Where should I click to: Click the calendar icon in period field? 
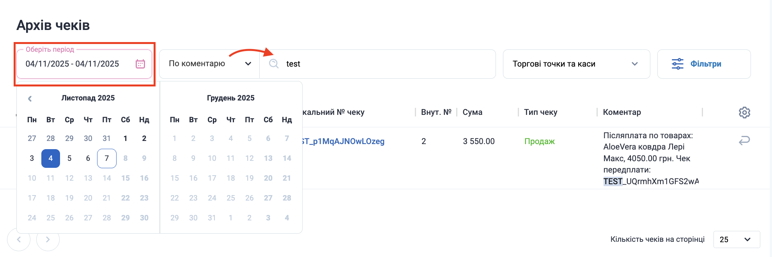coord(140,64)
